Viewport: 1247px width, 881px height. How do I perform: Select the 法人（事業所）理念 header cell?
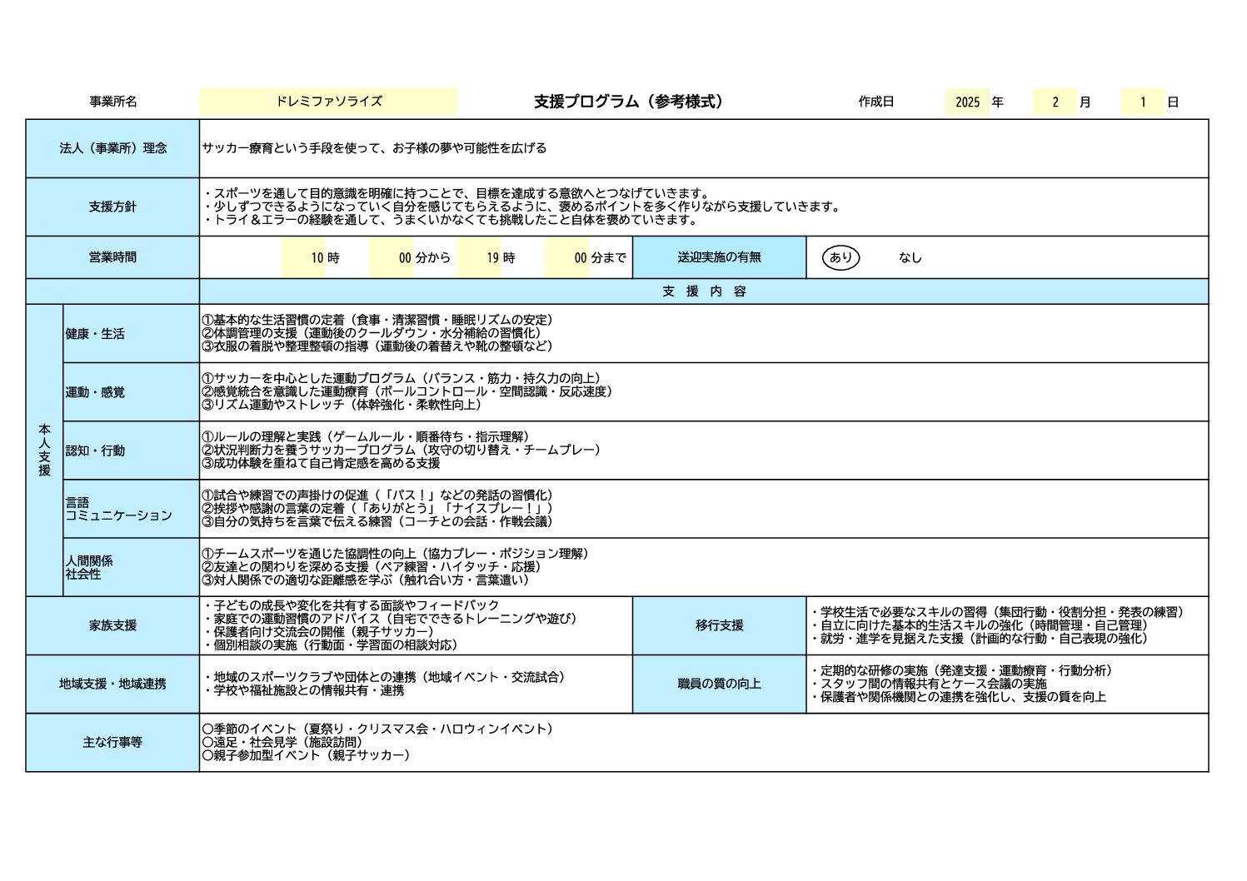click(x=112, y=148)
